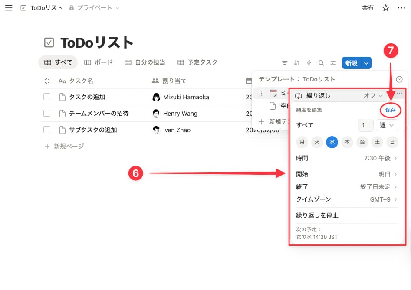Click the sort arrows icon

[x=297, y=63]
